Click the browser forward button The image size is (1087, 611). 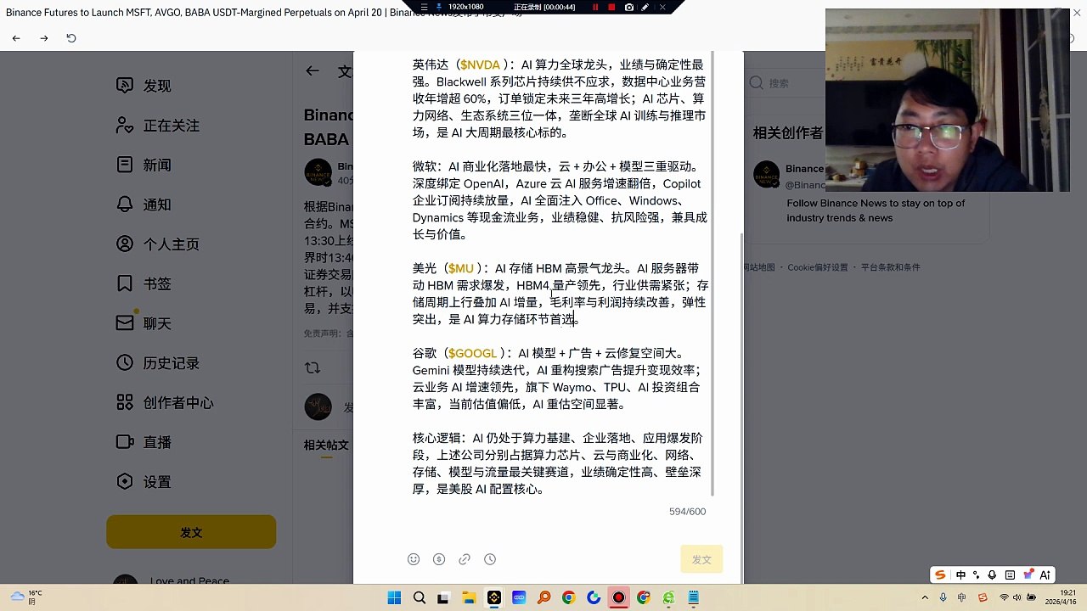tap(44, 38)
